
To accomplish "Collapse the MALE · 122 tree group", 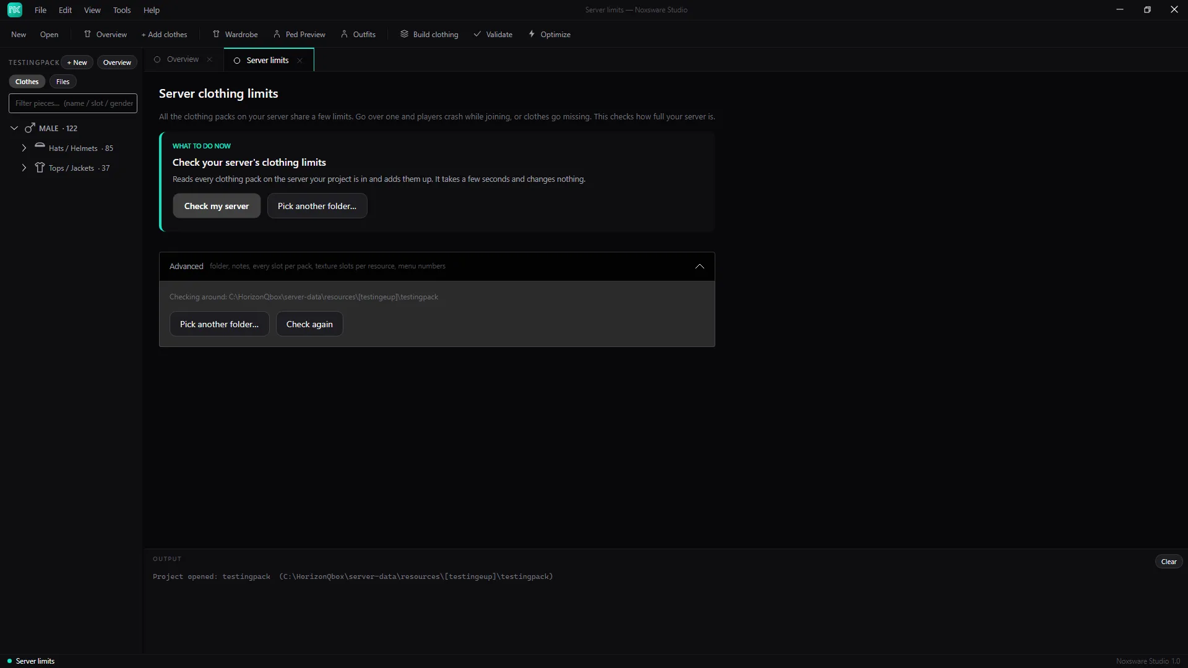I will tap(14, 128).
